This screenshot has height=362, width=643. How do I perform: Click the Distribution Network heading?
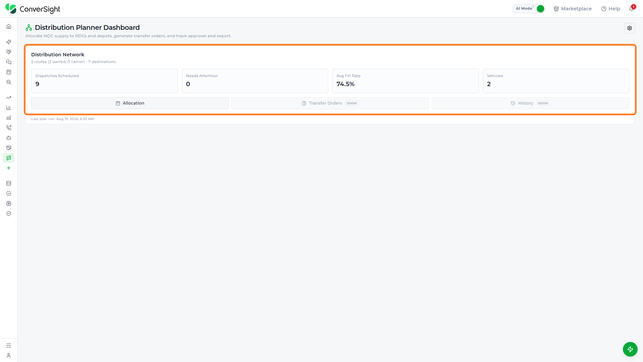pos(58,55)
